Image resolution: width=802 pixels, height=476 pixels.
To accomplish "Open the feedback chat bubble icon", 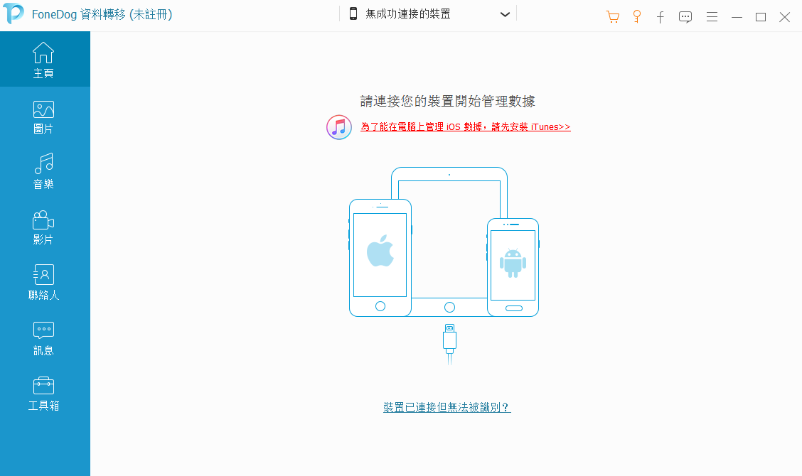I will tap(685, 17).
